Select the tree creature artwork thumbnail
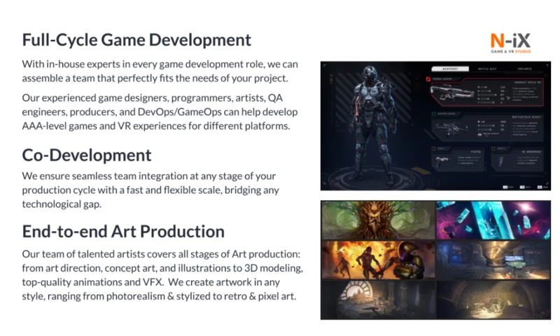560x336 pixels. tap(378, 220)
